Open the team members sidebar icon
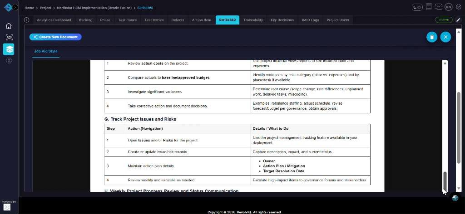The height and width of the screenshot is (214, 465). pos(9,37)
